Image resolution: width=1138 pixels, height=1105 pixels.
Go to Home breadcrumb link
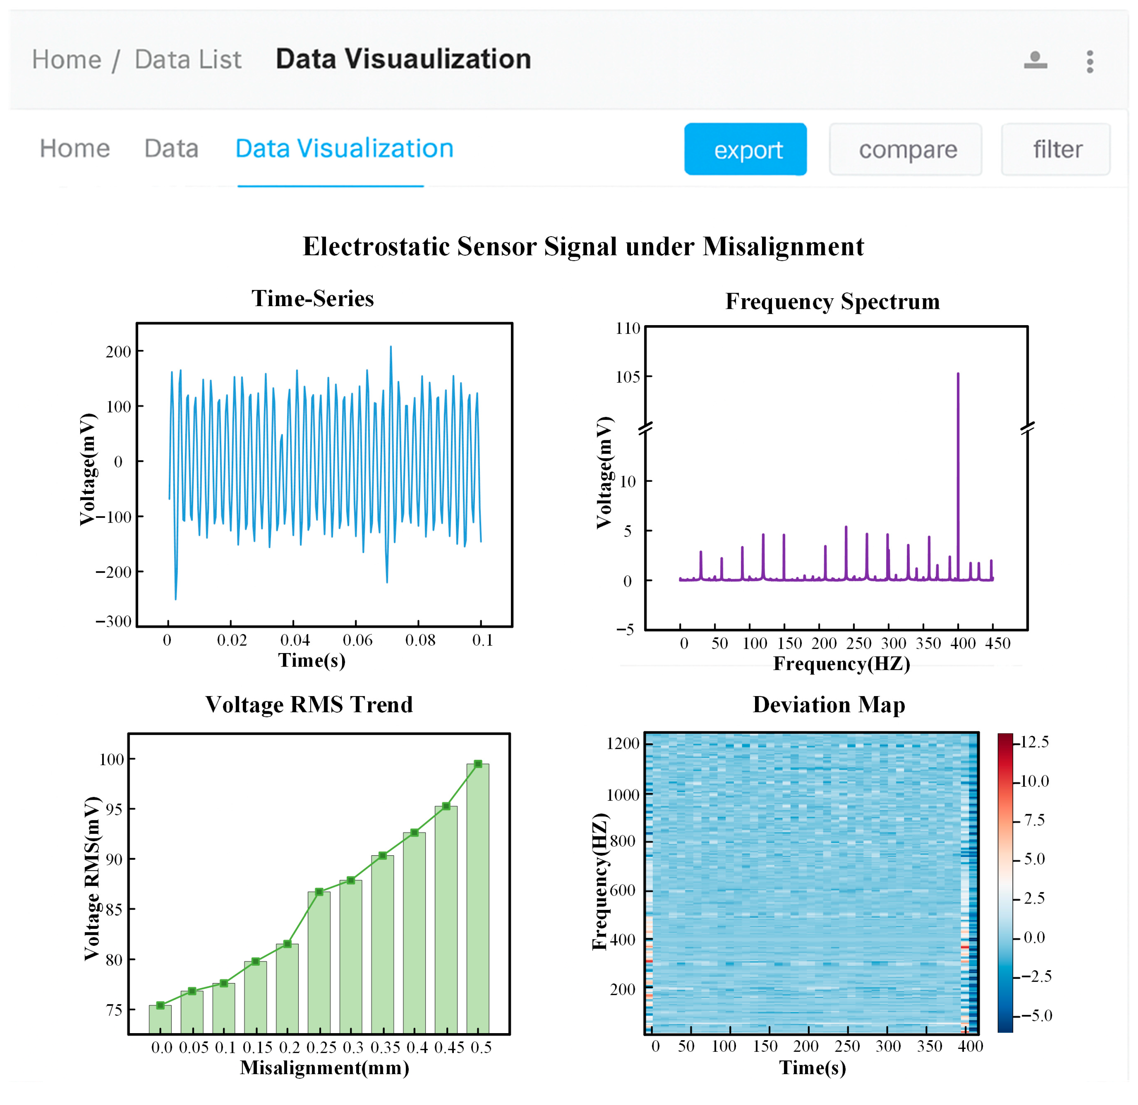pos(67,60)
